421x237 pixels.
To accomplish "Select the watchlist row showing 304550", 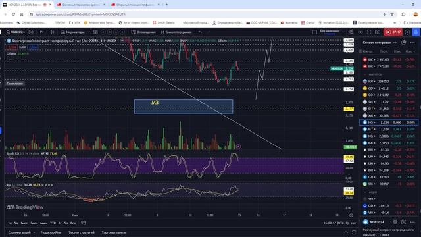I will coord(389,81).
